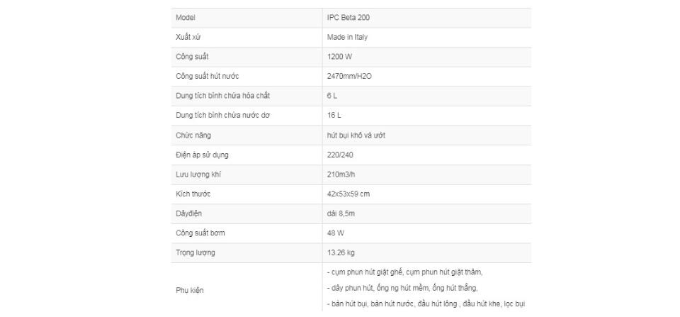The width and height of the screenshot is (680, 317).
Task: Select the "48 W" pump power value
Action: (336, 233)
